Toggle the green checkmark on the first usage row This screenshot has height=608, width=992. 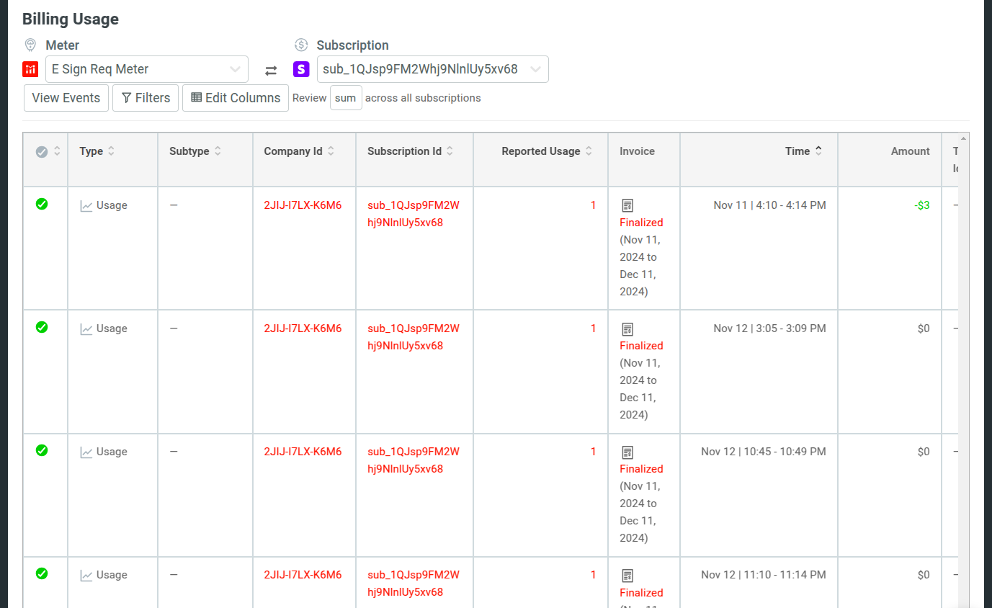pos(41,205)
